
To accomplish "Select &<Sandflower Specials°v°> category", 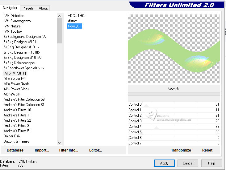I will (x=24, y=68).
